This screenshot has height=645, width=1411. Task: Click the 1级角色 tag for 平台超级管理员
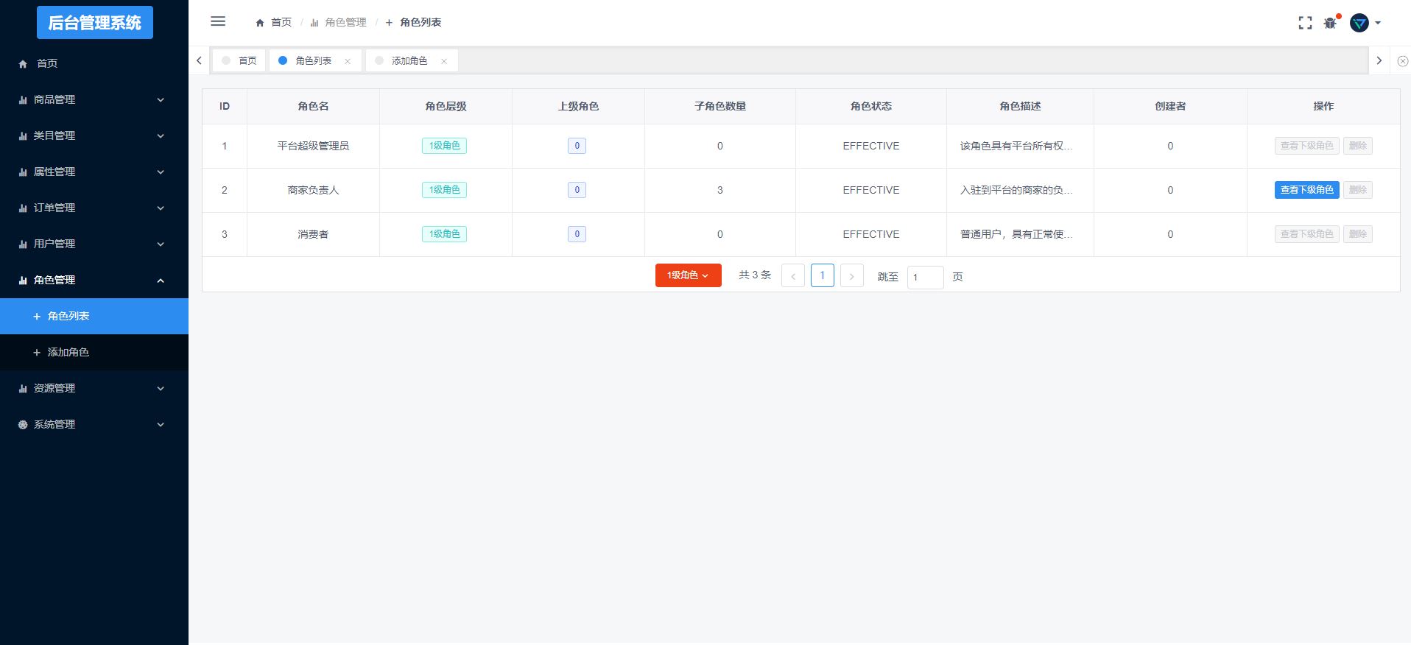click(444, 146)
